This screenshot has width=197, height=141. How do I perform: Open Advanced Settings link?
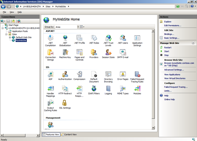tap(174, 70)
